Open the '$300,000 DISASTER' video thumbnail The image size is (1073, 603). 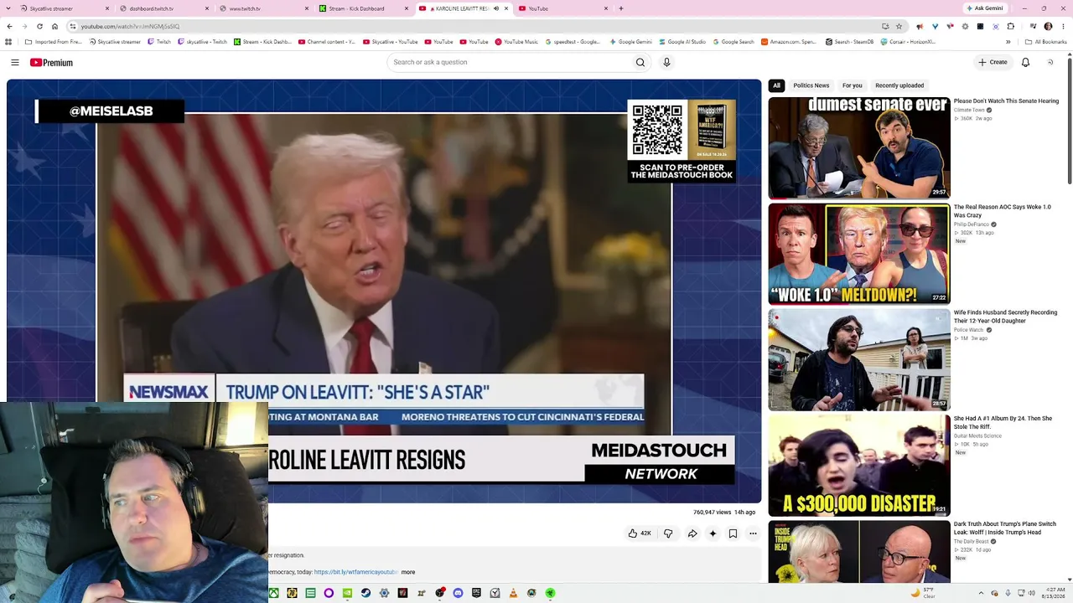[859, 466]
